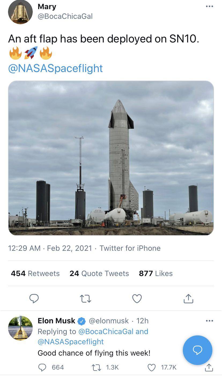Show the 877 Likes list
This screenshot has width=222, height=376.
[x=156, y=273]
